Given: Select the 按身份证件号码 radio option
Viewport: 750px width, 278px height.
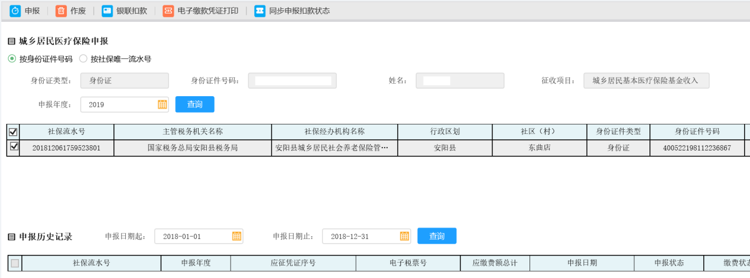Looking at the screenshot, I should coord(12,59).
